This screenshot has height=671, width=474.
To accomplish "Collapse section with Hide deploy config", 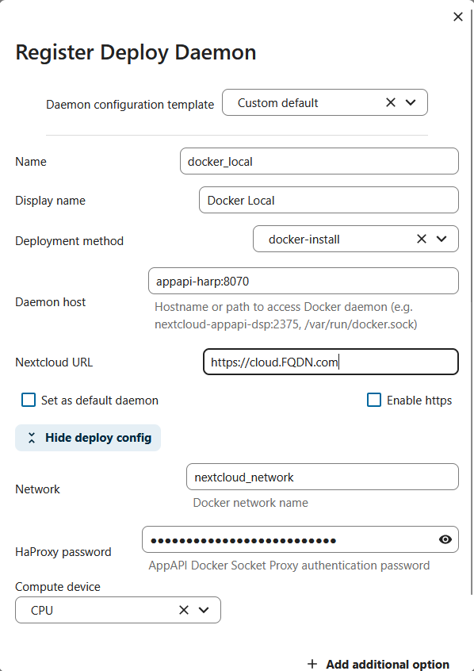I will click(88, 437).
